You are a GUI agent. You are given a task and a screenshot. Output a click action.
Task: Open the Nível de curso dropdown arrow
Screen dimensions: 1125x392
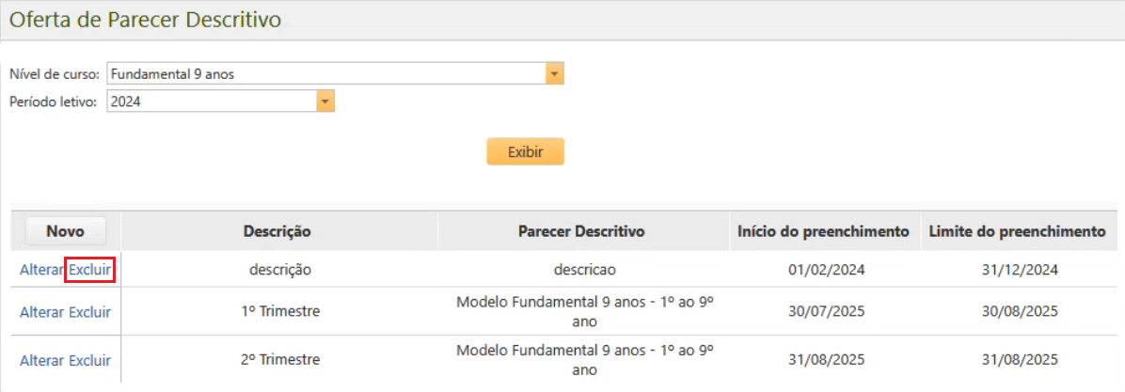tap(554, 74)
